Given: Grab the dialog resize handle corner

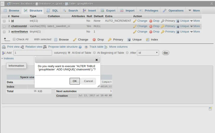Looking at the screenshot, I should coord(99,86).
